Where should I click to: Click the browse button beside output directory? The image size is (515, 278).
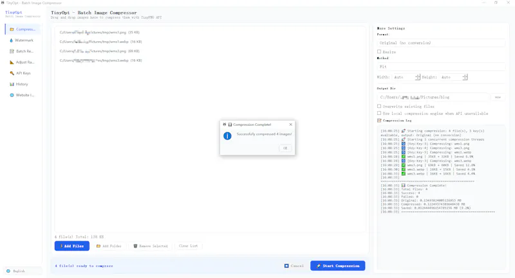point(498,97)
